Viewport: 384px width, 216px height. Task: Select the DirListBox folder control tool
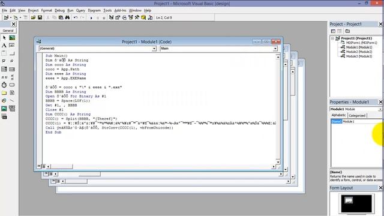point(4,93)
